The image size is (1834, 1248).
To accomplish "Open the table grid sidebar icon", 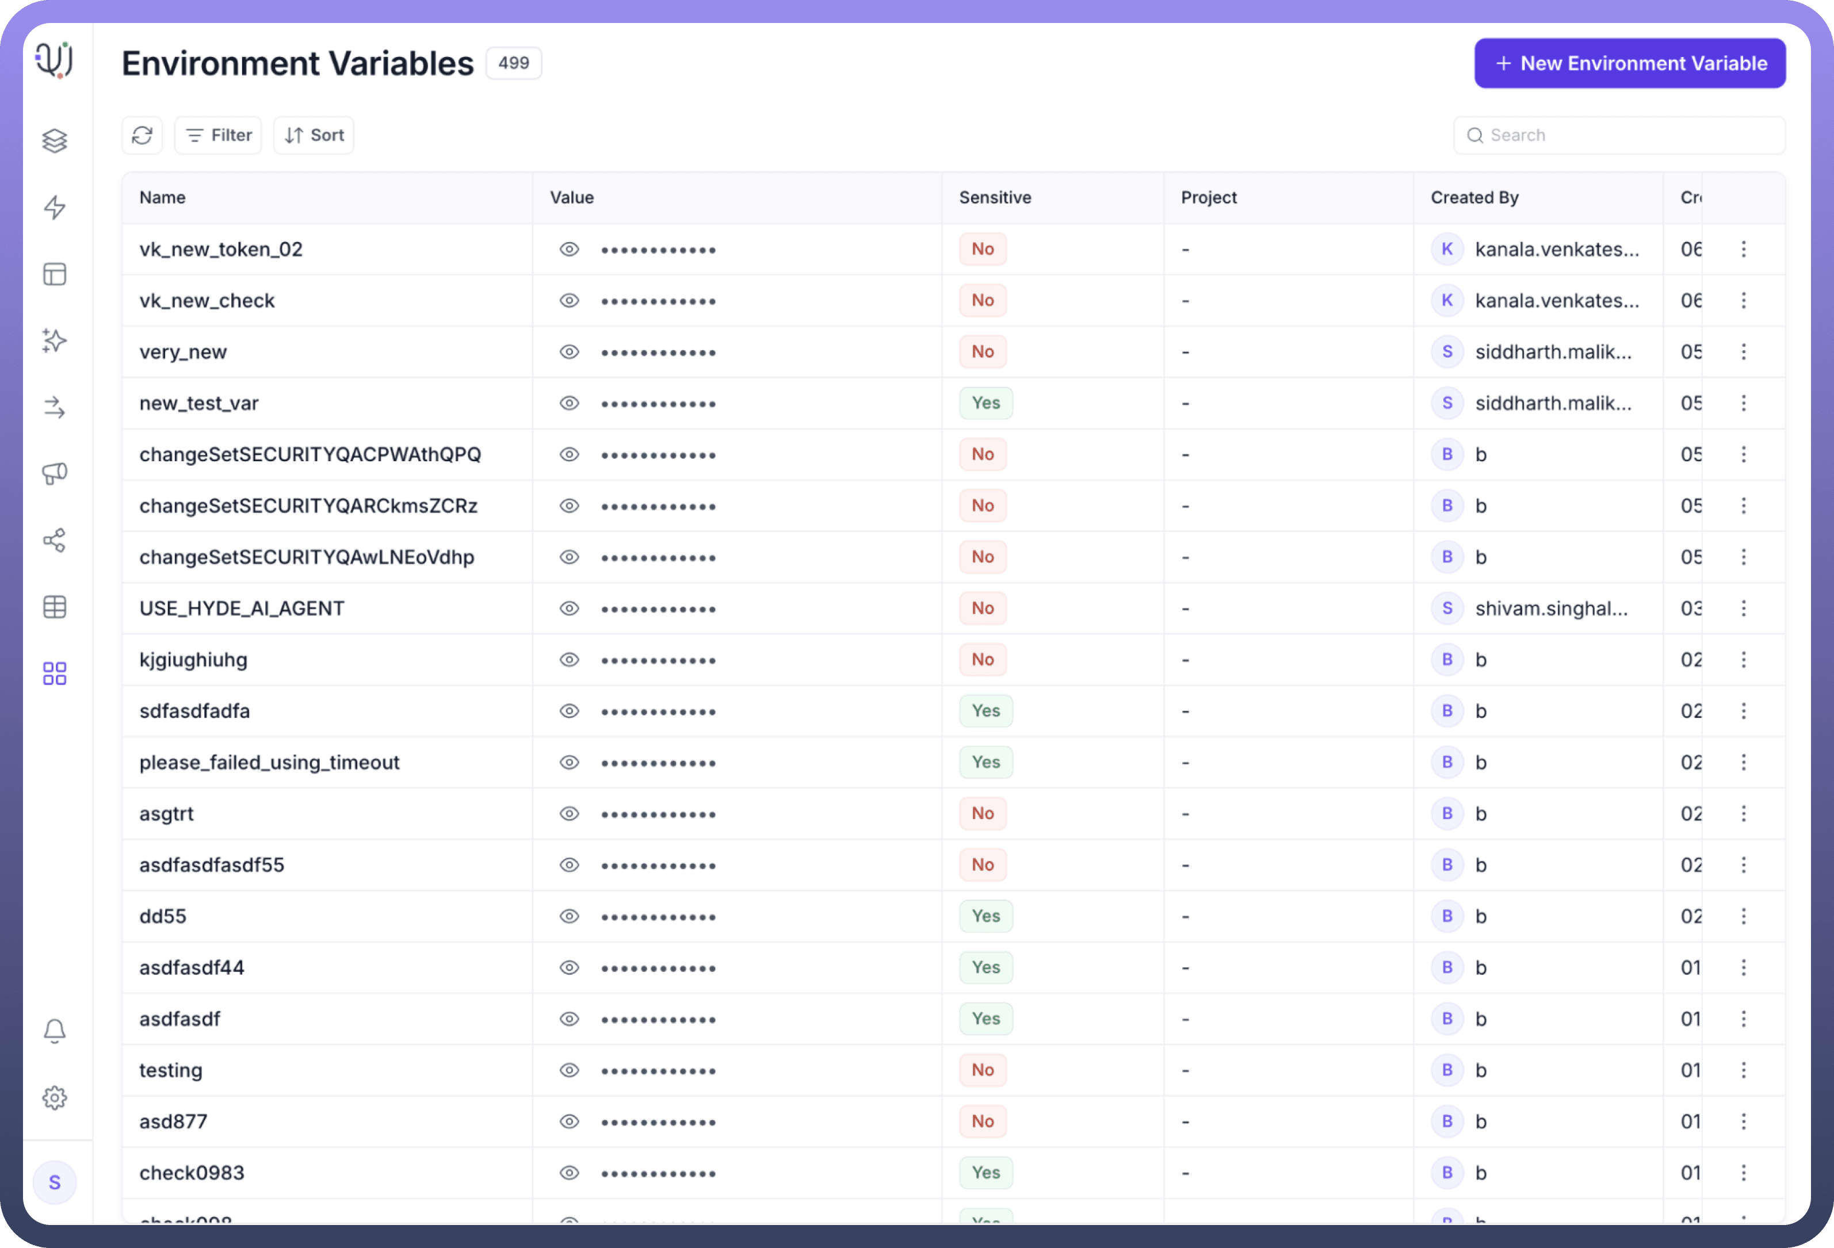I will (55, 607).
